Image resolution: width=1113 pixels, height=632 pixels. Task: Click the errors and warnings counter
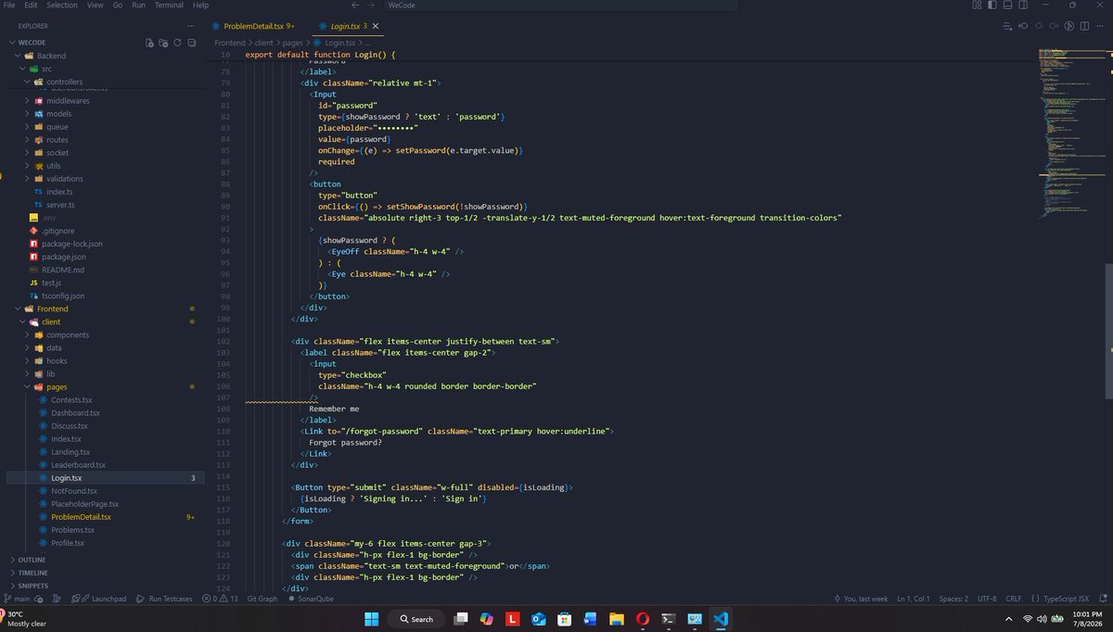pyautogui.click(x=220, y=599)
